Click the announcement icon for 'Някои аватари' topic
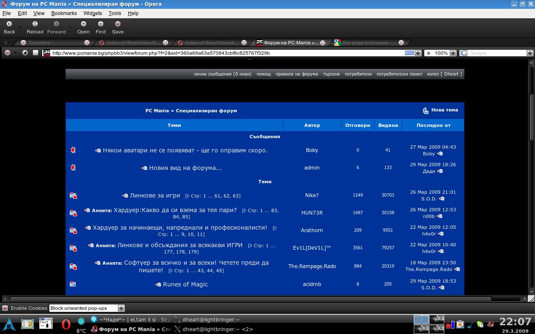This screenshot has height=334, width=535. 73,150
